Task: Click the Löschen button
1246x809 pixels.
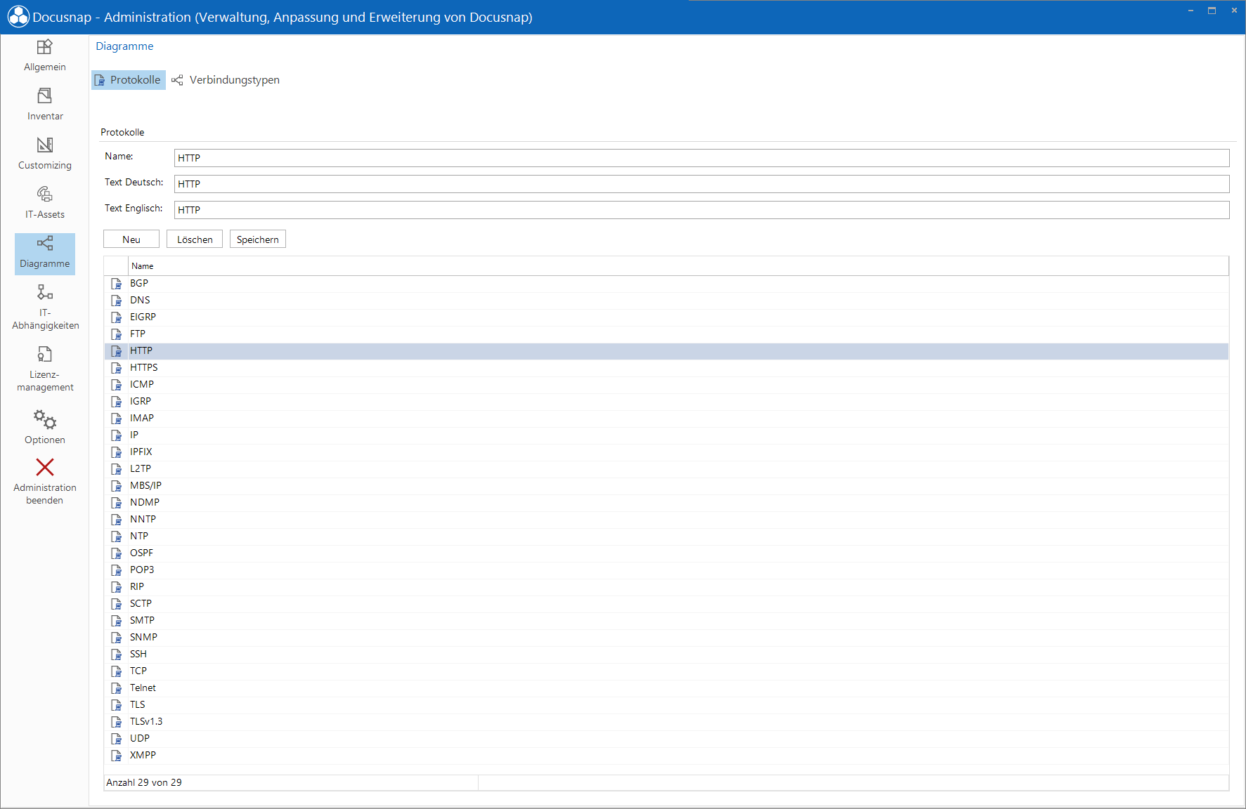Action: pyautogui.click(x=195, y=239)
